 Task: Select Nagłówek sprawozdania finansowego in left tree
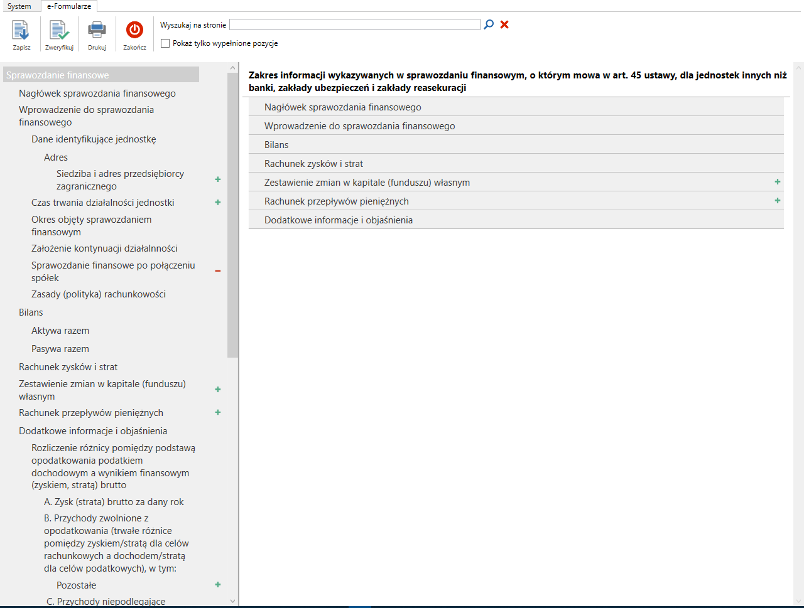coord(97,93)
